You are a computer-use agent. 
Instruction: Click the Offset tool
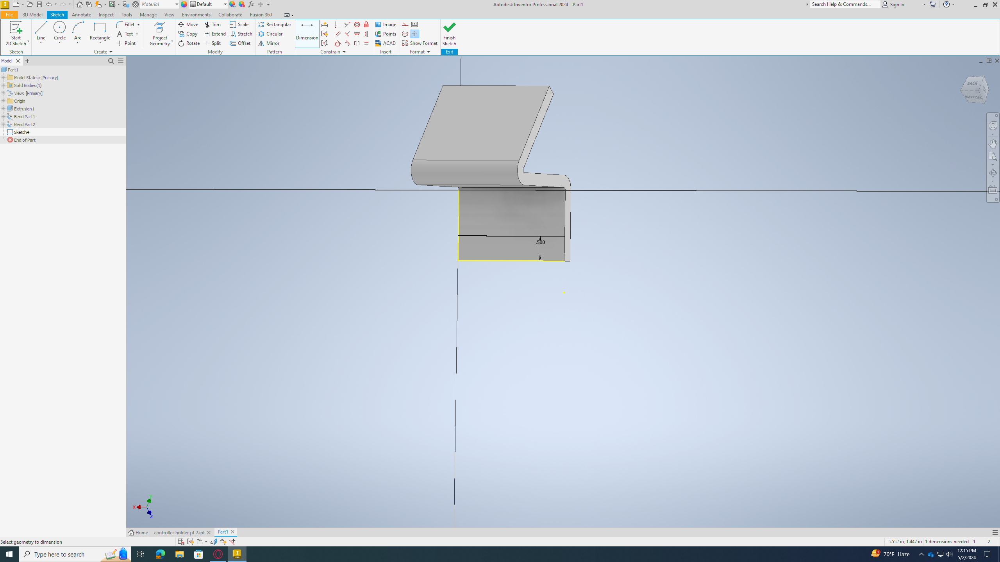click(x=240, y=43)
